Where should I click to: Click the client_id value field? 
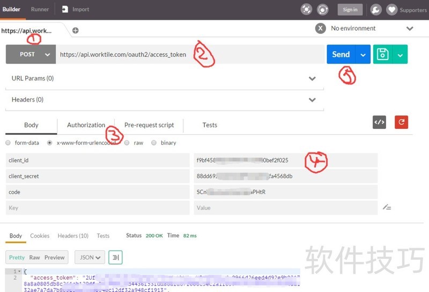click(286, 160)
